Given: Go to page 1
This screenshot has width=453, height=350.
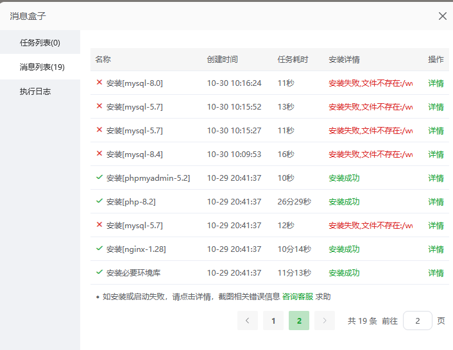Looking at the screenshot, I should click(273, 321).
